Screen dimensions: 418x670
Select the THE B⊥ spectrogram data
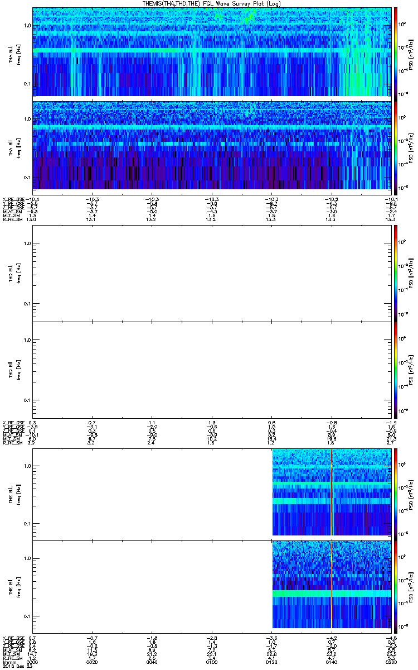(332, 492)
